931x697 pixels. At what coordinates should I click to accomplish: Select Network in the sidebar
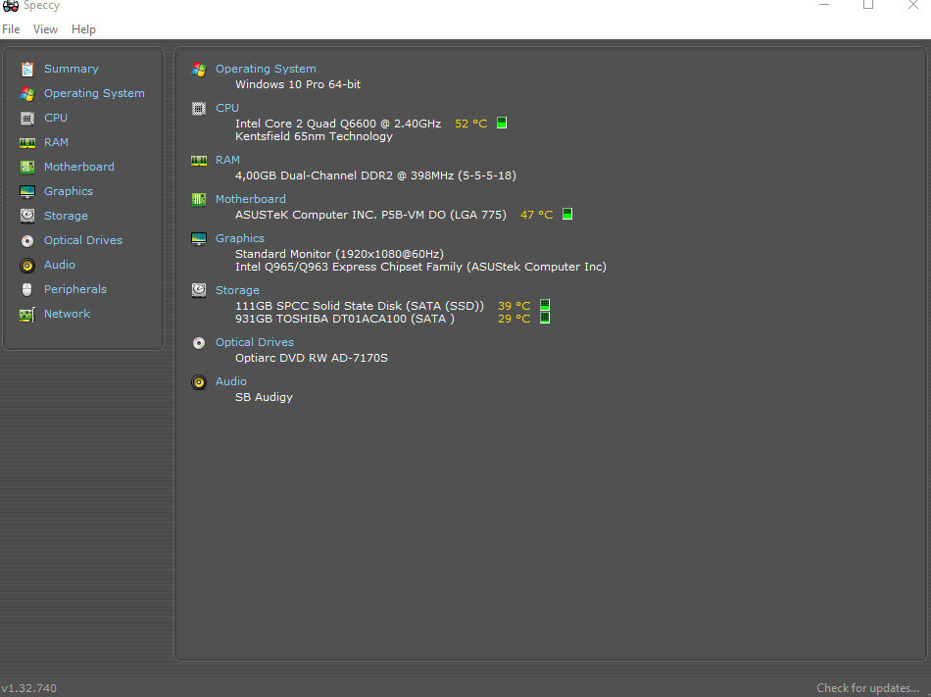coord(67,314)
